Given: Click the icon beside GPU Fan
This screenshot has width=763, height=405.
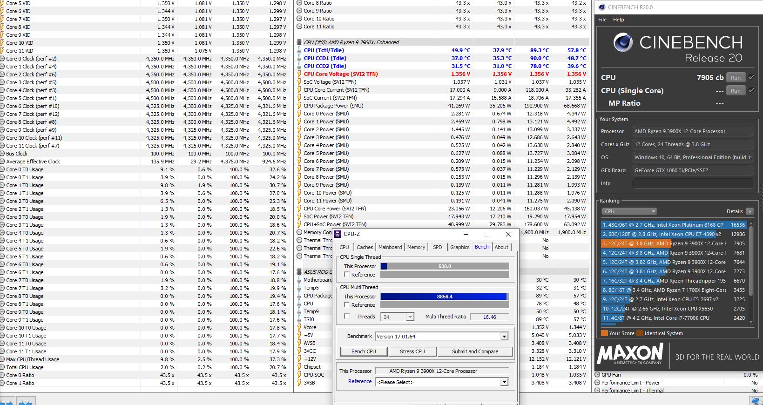Looking at the screenshot, I should pos(597,375).
